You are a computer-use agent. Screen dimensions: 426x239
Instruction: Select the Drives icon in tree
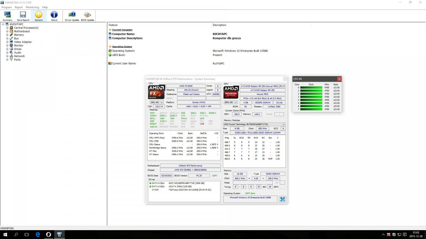pos(11,49)
